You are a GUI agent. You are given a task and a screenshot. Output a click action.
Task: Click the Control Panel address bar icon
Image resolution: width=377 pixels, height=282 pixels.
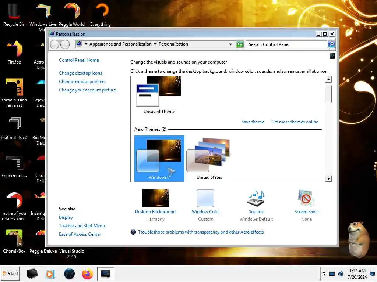click(x=79, y=44)
